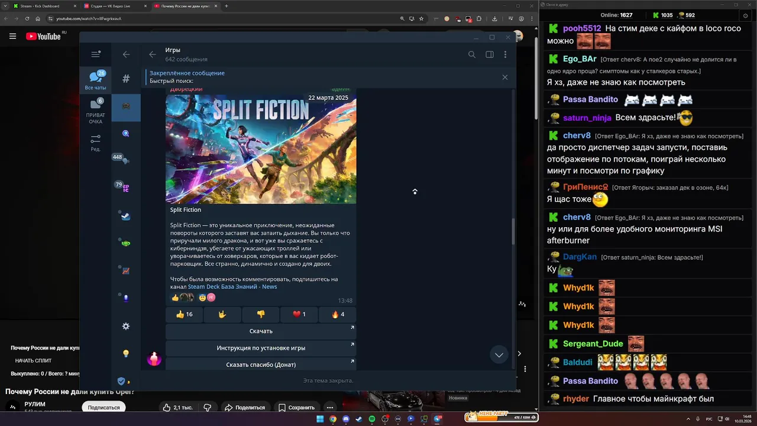Viewport: 757px width, 426px height.
Task: Go to YouTube home logo
Action: point(43,36)
